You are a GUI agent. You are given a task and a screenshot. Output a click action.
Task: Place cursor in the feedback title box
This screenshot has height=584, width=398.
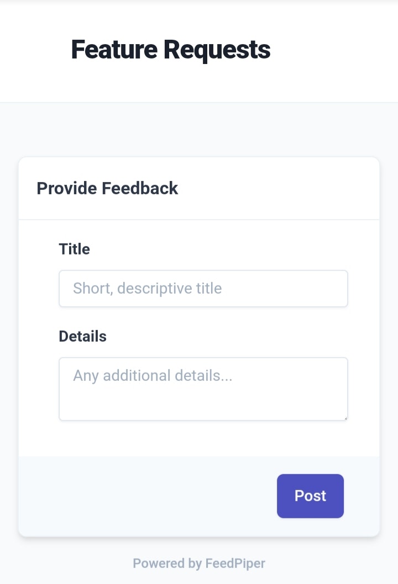point(203,288)
